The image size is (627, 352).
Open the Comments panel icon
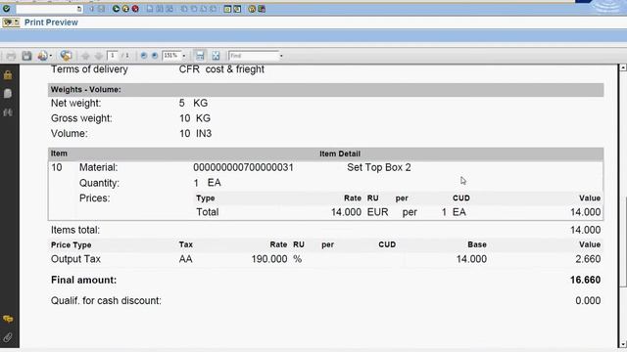tap(8, 319)
